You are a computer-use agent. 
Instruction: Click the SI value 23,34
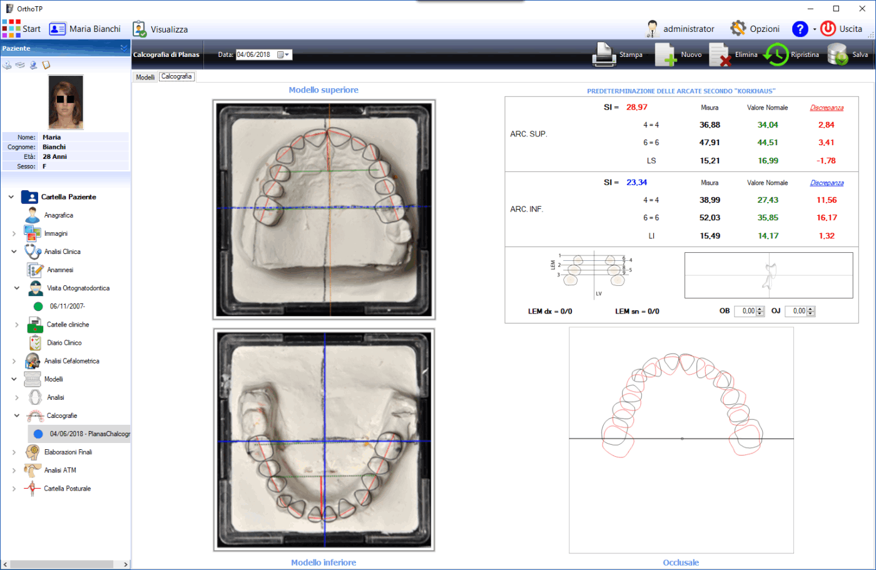click(x=637, y=182)
